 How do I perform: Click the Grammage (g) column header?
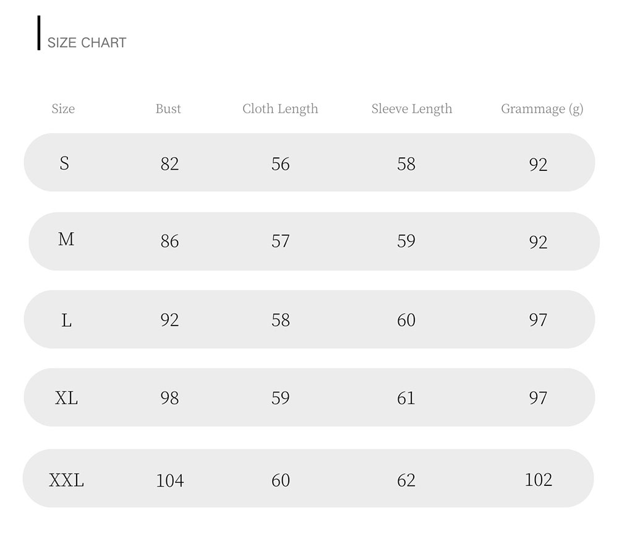pyautogui.click(x=542, y=109)
